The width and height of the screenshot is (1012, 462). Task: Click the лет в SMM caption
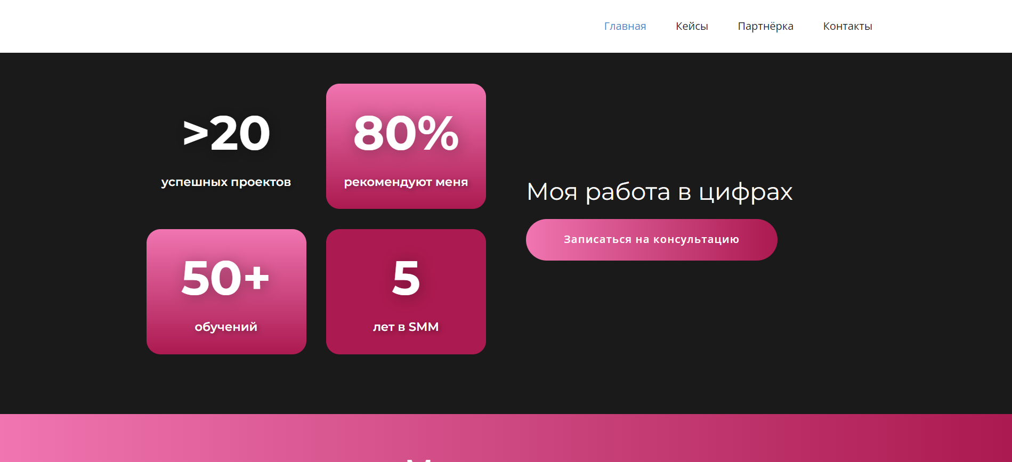[x=406, y=327]
